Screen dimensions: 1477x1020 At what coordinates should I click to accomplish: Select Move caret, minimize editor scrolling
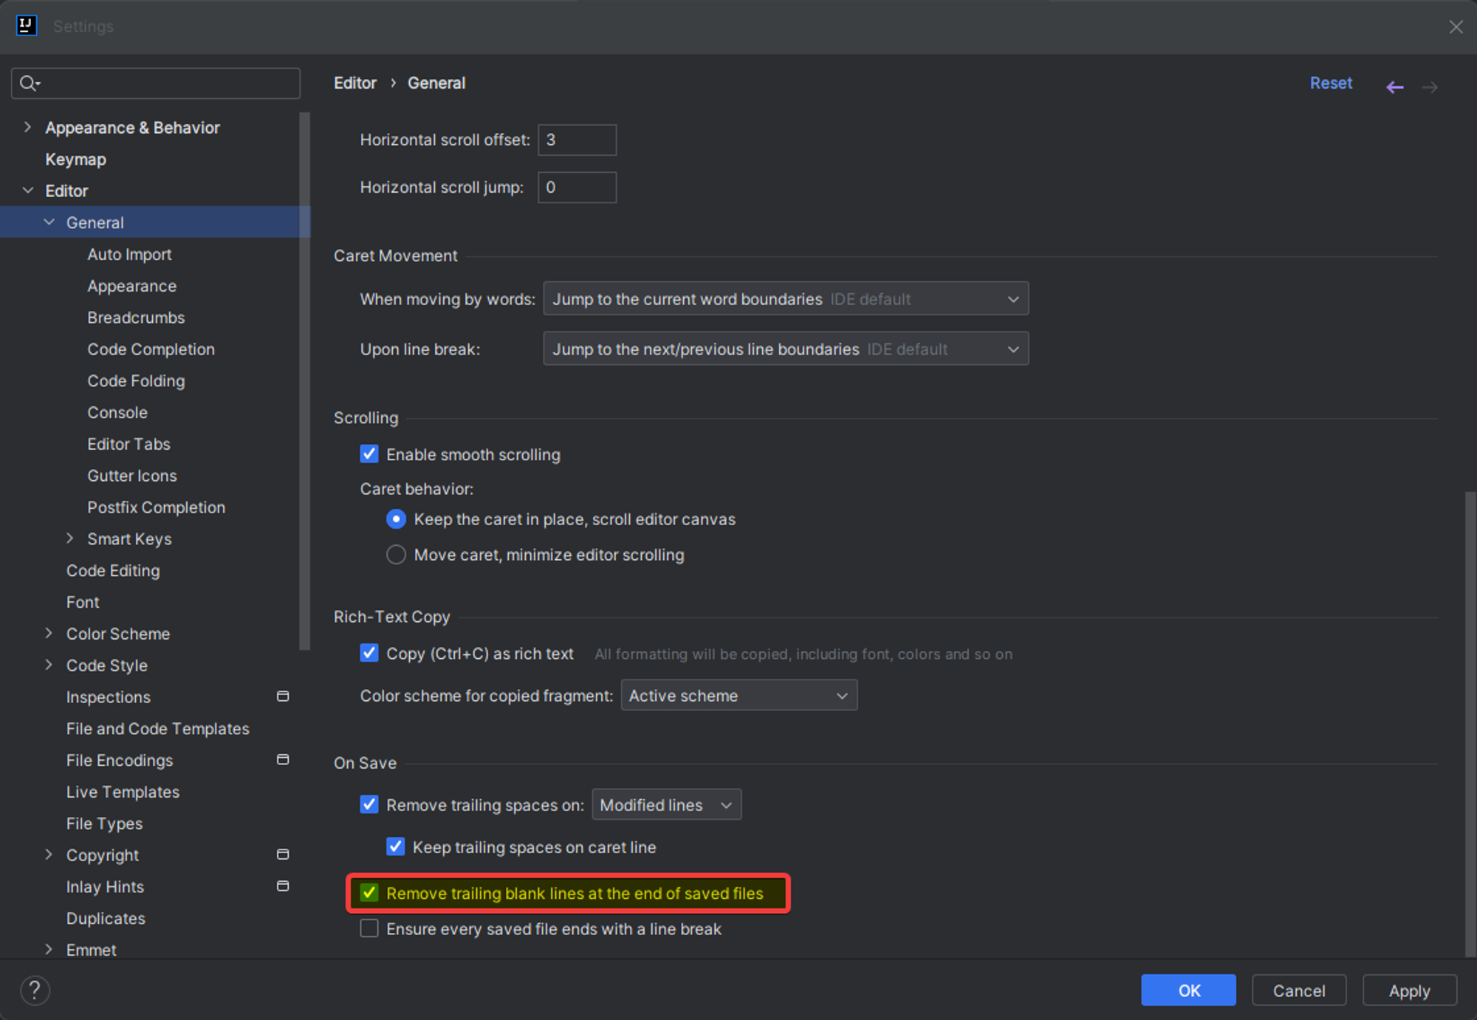coord(396,555)
